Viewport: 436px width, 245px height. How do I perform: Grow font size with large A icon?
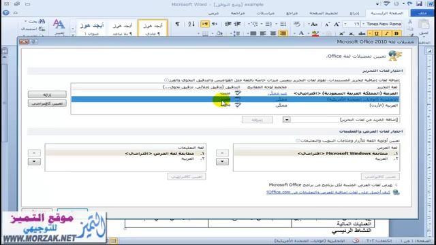click(337, 24)
